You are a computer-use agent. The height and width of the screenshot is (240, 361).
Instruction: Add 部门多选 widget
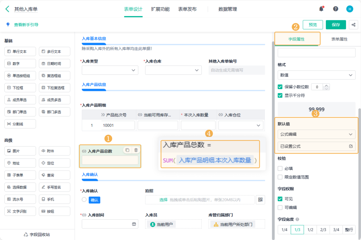[x=54, y=112]
